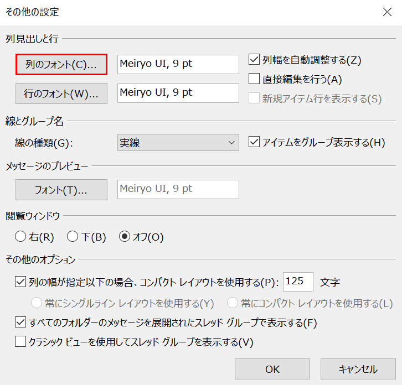This screenshot has height=385, width=402.
Task: Dismiss dialog with キャンセル button
Action: tap(358, 369)
